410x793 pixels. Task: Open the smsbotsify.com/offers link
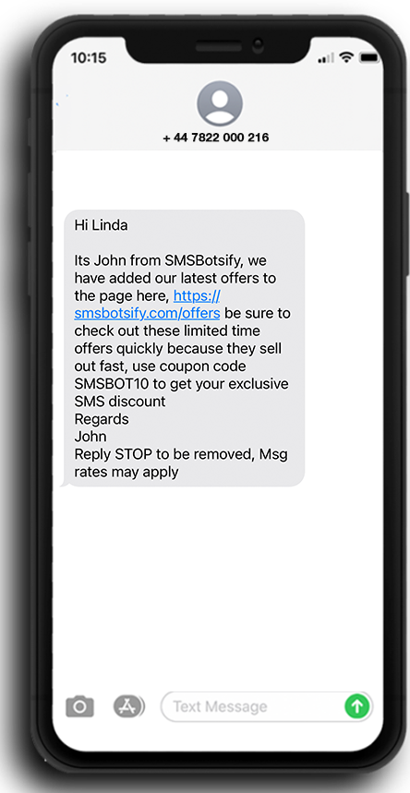[147, 314]
